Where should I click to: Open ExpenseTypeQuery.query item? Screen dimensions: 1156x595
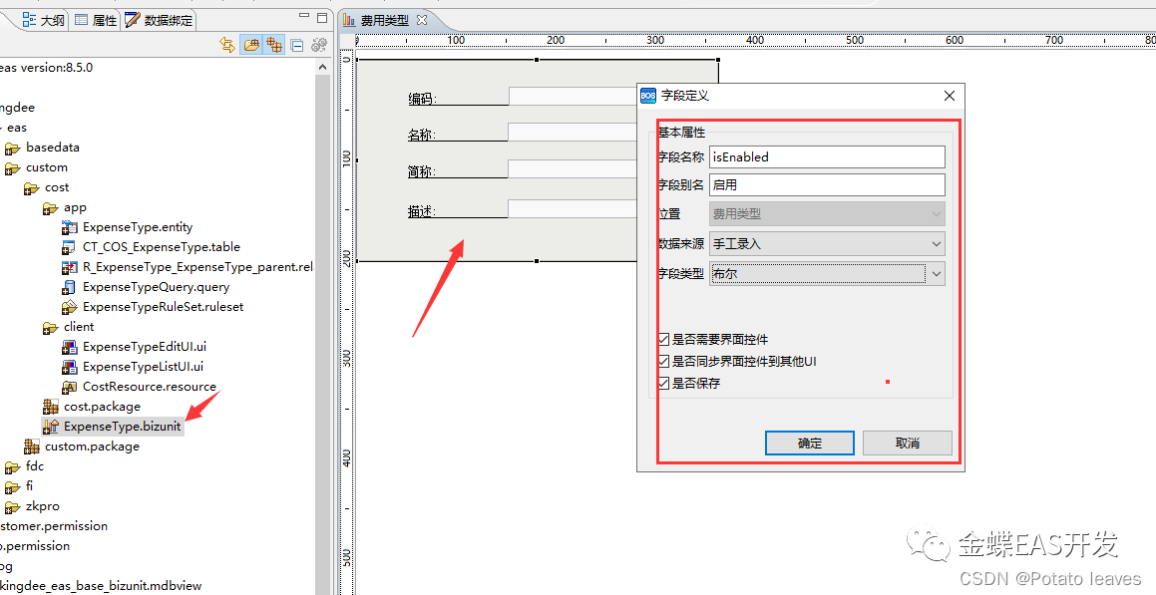point(155,286)
